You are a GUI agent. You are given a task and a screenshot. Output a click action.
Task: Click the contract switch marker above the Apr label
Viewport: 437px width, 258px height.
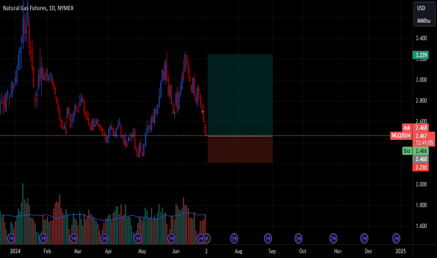[x=104, y=238]
